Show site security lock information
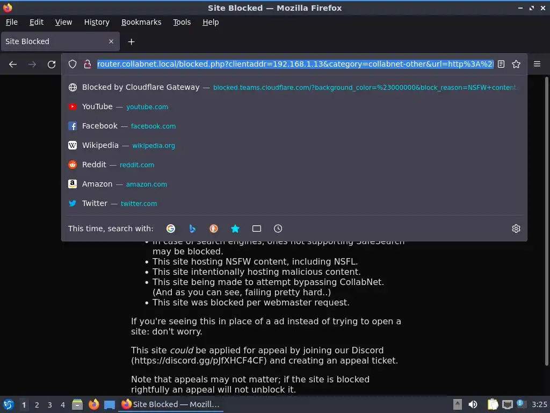This screenshot has height=413, width=550. tap(88, 65)
